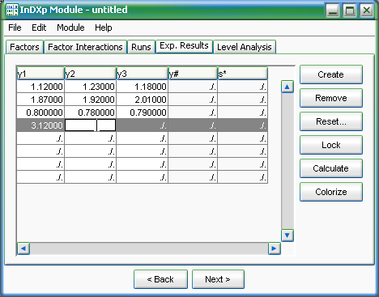Open the Module menu

pos(70,28)
